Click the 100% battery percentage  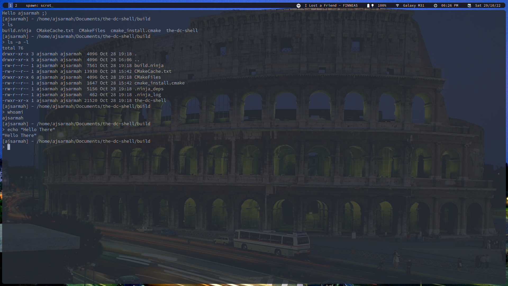(382, 5)
